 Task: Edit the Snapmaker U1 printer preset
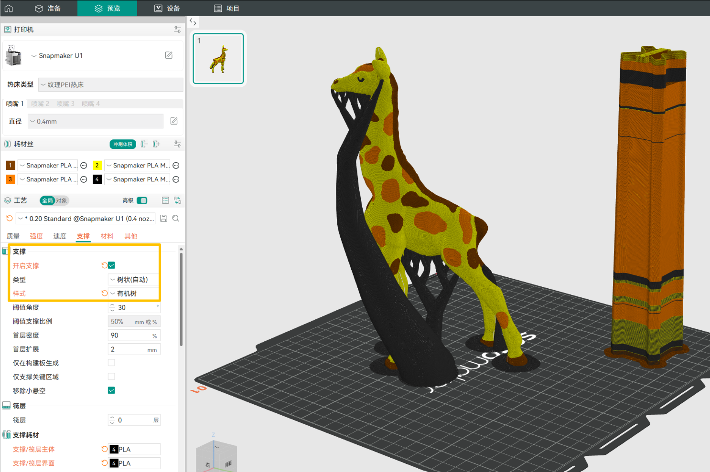pos(169,55)
